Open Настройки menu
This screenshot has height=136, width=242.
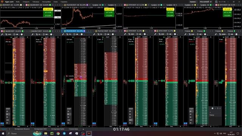[x=46, y=2]
